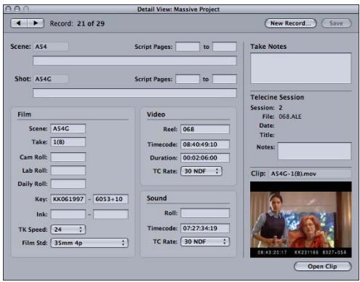Click the Key prefix field KK061997
Screen dimensions: 360x282
68,199
